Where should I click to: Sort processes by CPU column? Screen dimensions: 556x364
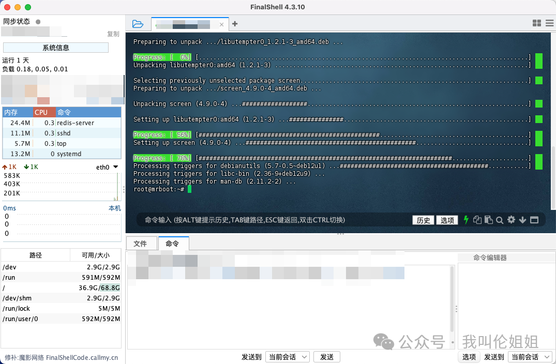44,112
